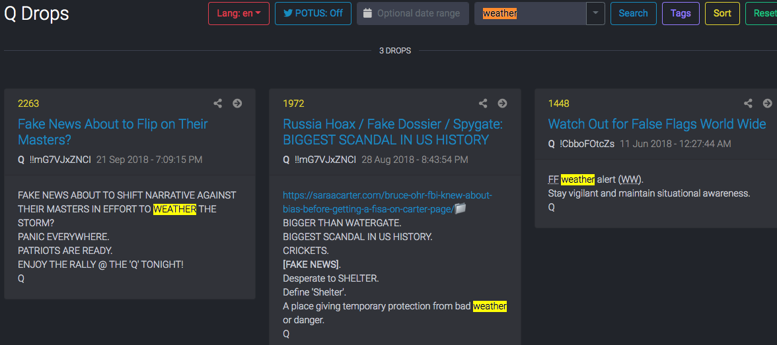Share drop 1972 via share icon
Image resolution: width=777 pixels, height=345 pixels.
(483, 103)
